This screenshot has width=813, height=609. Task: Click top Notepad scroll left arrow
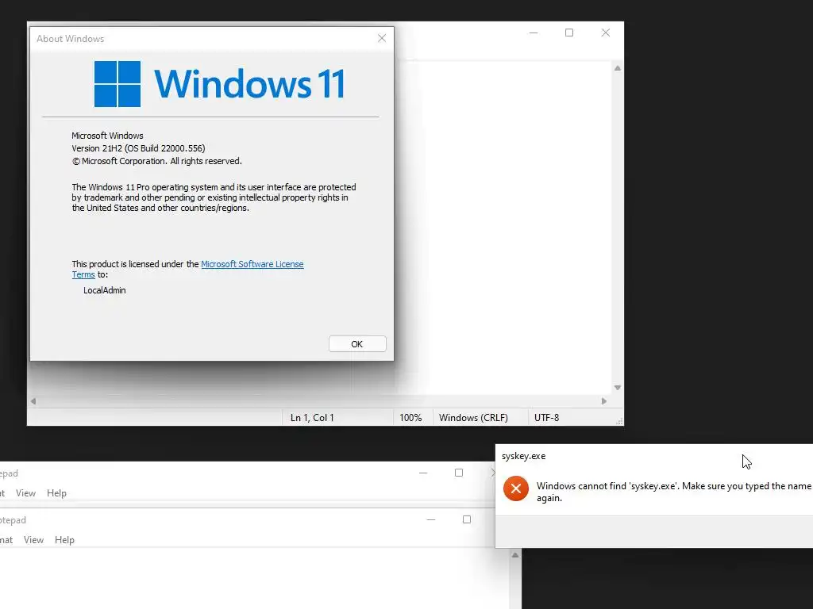(33, 400)
